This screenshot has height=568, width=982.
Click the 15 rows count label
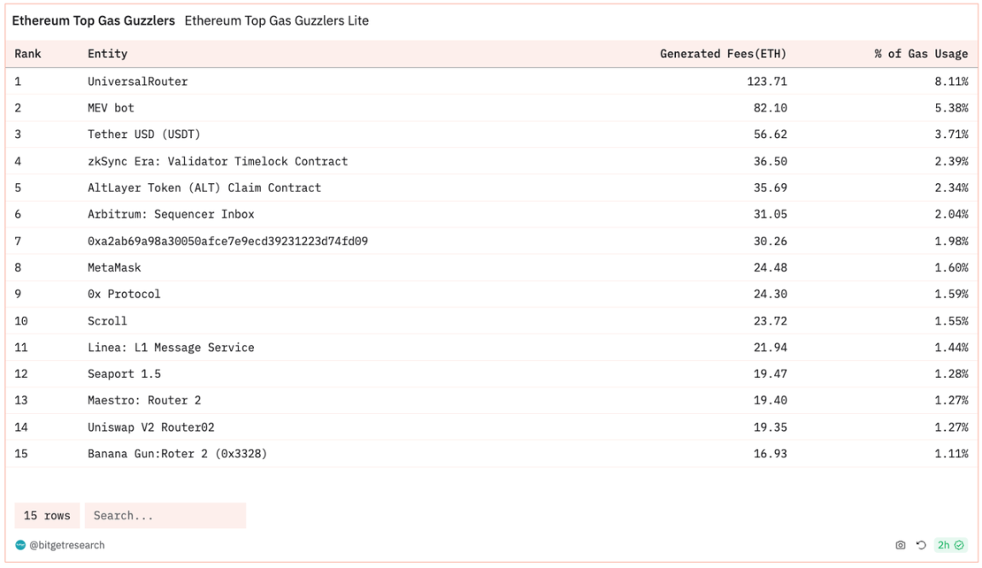pyautogui.click(x=47, y=515)
